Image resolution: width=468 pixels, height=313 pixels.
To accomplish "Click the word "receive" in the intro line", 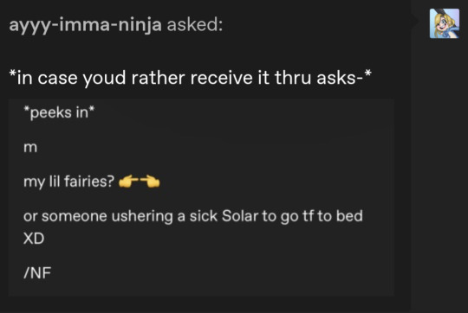I will (230, 79).
